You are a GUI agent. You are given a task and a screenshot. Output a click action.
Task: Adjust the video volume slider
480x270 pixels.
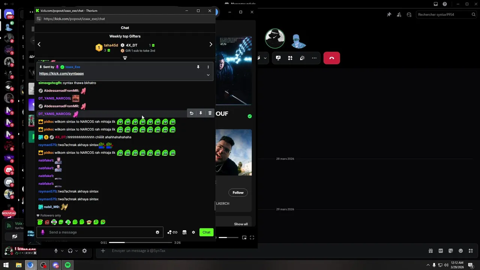pos(228,237)
